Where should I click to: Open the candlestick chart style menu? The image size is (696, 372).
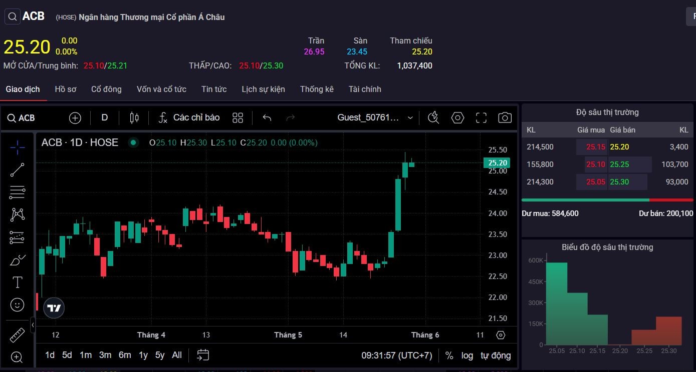point(134,118)
